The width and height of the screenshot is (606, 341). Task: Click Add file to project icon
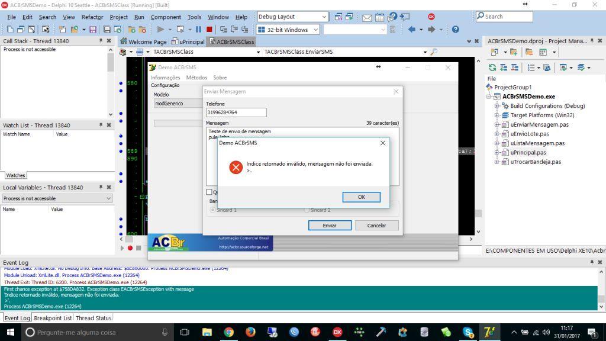132,30
